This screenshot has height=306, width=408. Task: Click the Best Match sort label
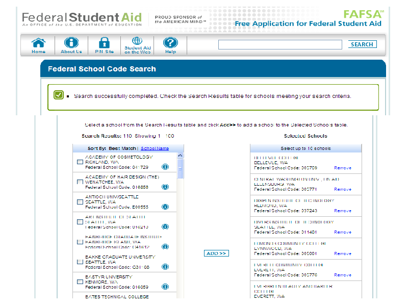coord(122,148)
